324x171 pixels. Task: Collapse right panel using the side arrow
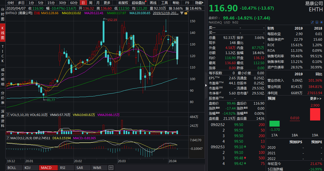[x=206, y=85]
